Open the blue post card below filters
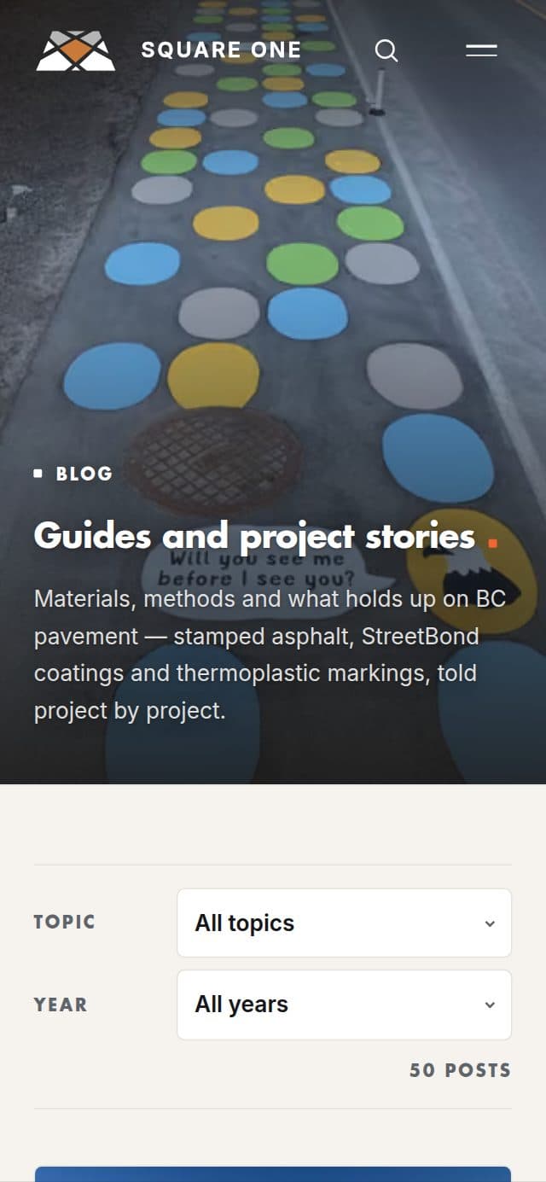The image size is (546, 1182). (x=273, y=1174)
